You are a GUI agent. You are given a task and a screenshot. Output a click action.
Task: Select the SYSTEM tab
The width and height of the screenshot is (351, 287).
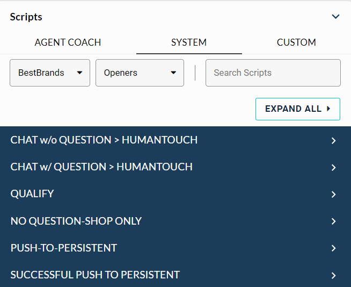(x=189, y=42)
